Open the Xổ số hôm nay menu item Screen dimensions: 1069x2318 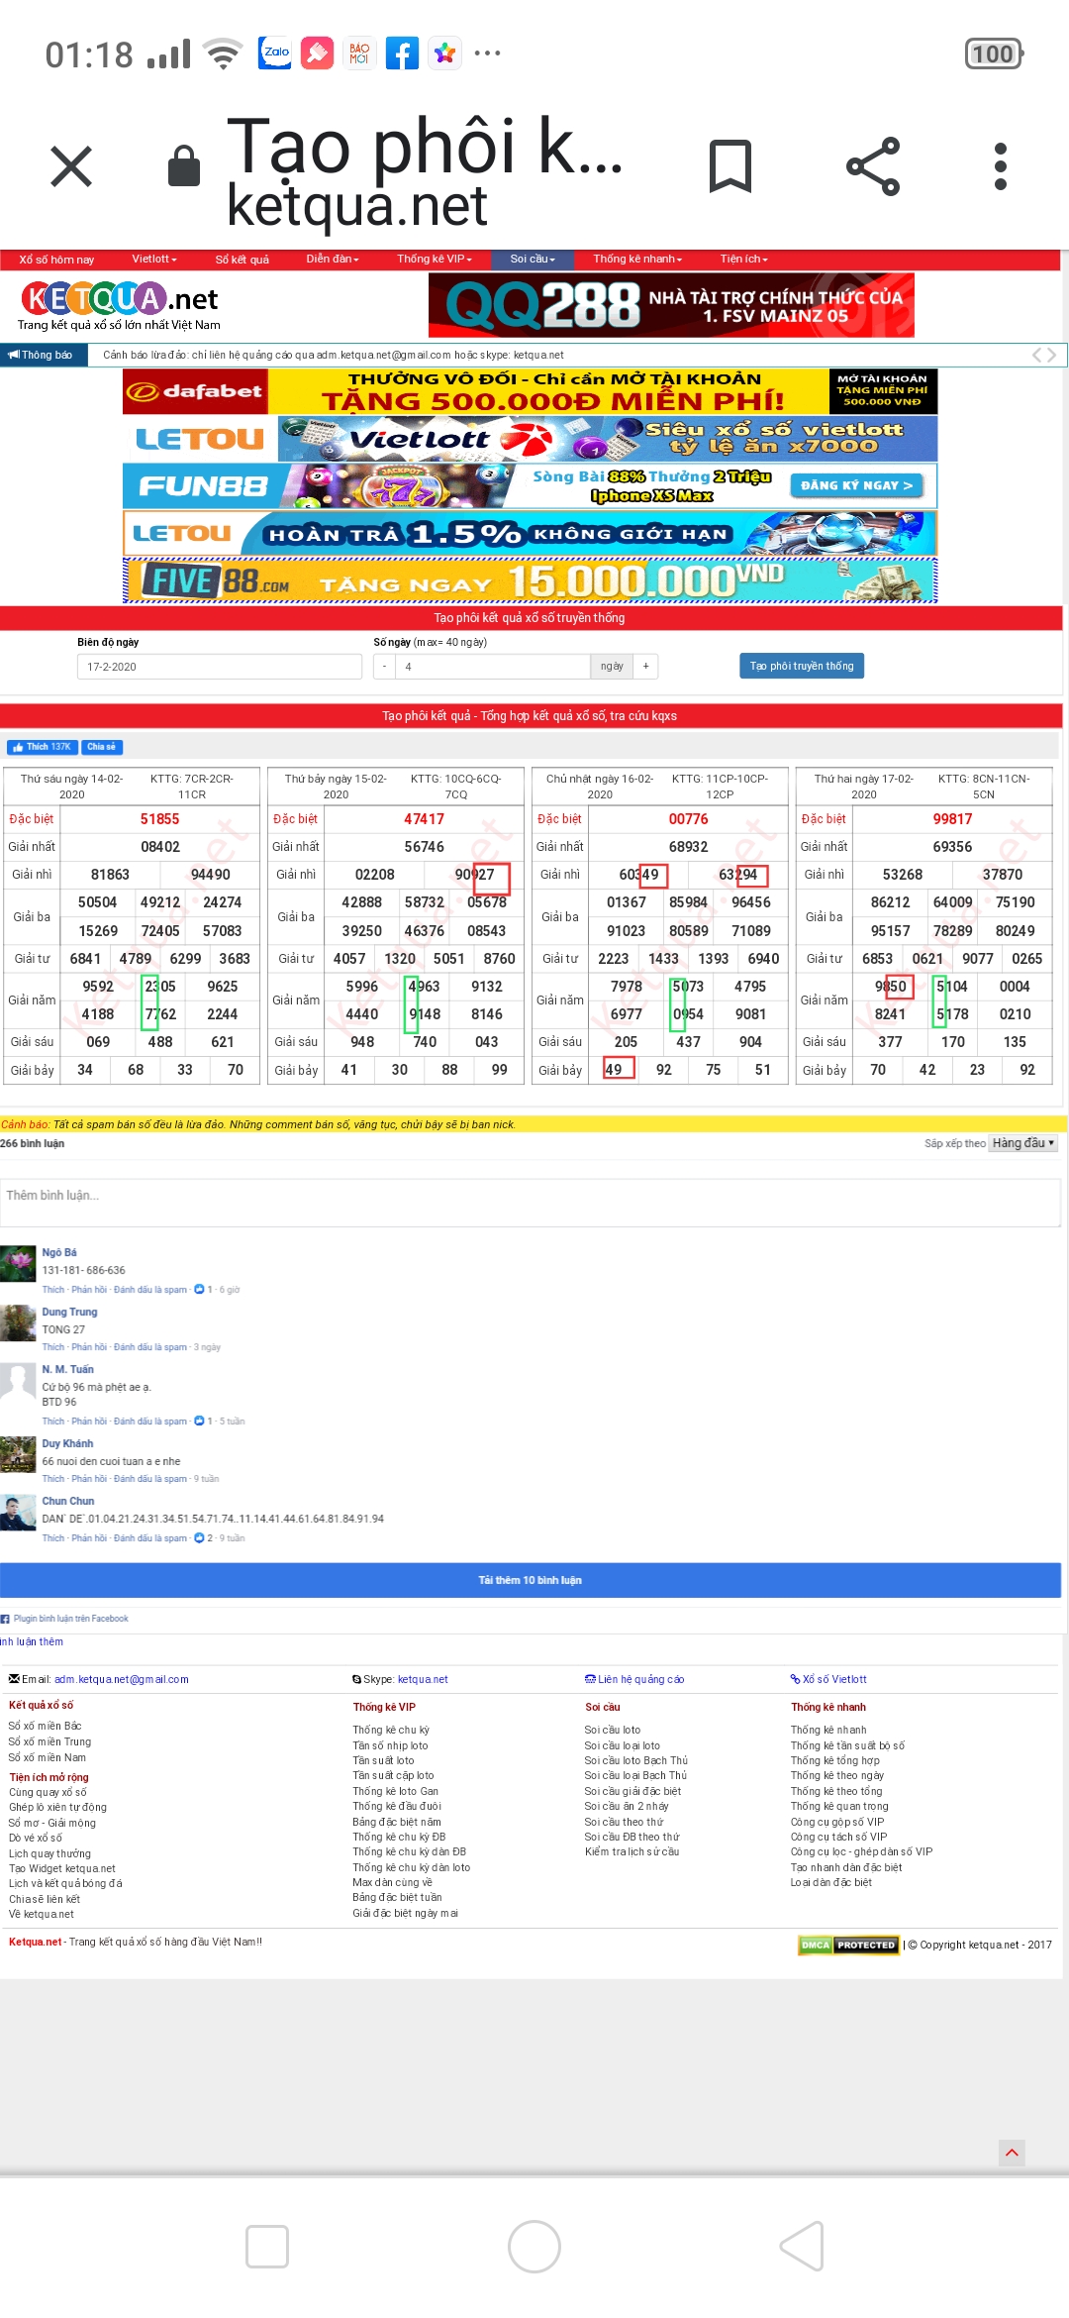[x=56, y=260]
